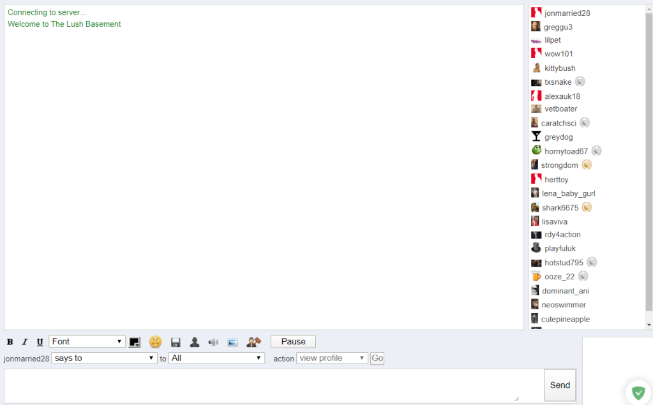Click the user silhouette icon

click(x=195, y=342)
